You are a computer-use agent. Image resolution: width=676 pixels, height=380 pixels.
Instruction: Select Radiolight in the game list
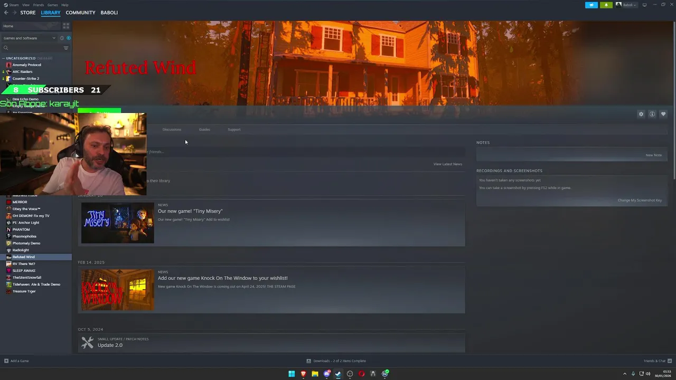coord(36,250)
